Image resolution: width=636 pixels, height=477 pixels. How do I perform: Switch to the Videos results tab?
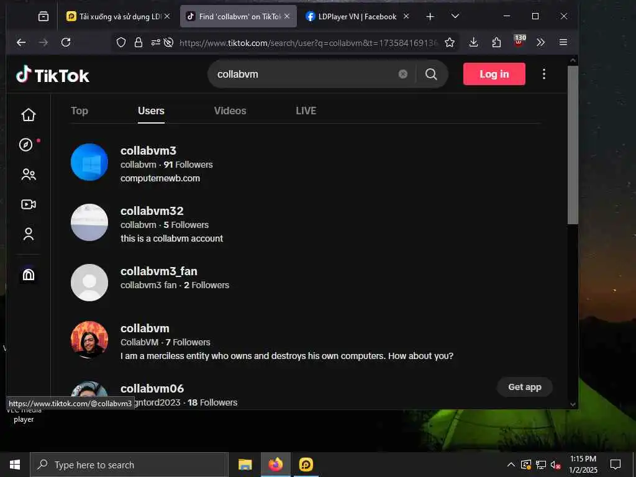pyautogui.click(x=230, y=111)
